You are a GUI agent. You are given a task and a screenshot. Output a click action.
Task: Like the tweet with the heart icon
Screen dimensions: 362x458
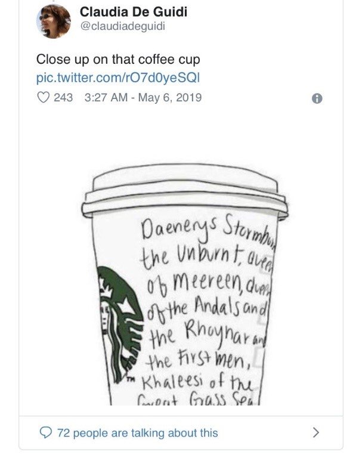[x=44, y=97]
